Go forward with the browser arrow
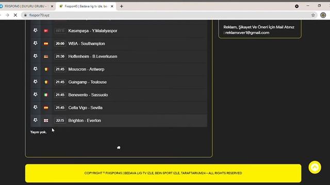 pos(7,15)
